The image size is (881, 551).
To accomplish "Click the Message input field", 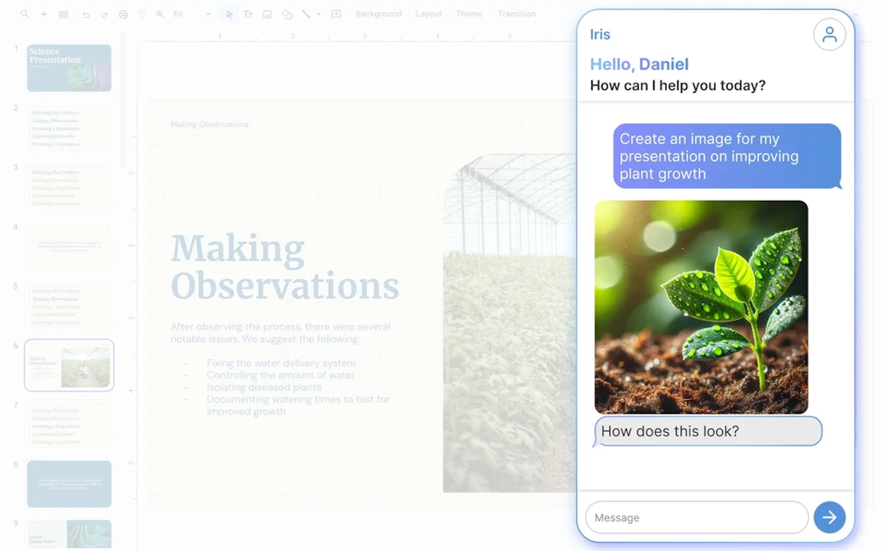I will [x=697, y=517].
